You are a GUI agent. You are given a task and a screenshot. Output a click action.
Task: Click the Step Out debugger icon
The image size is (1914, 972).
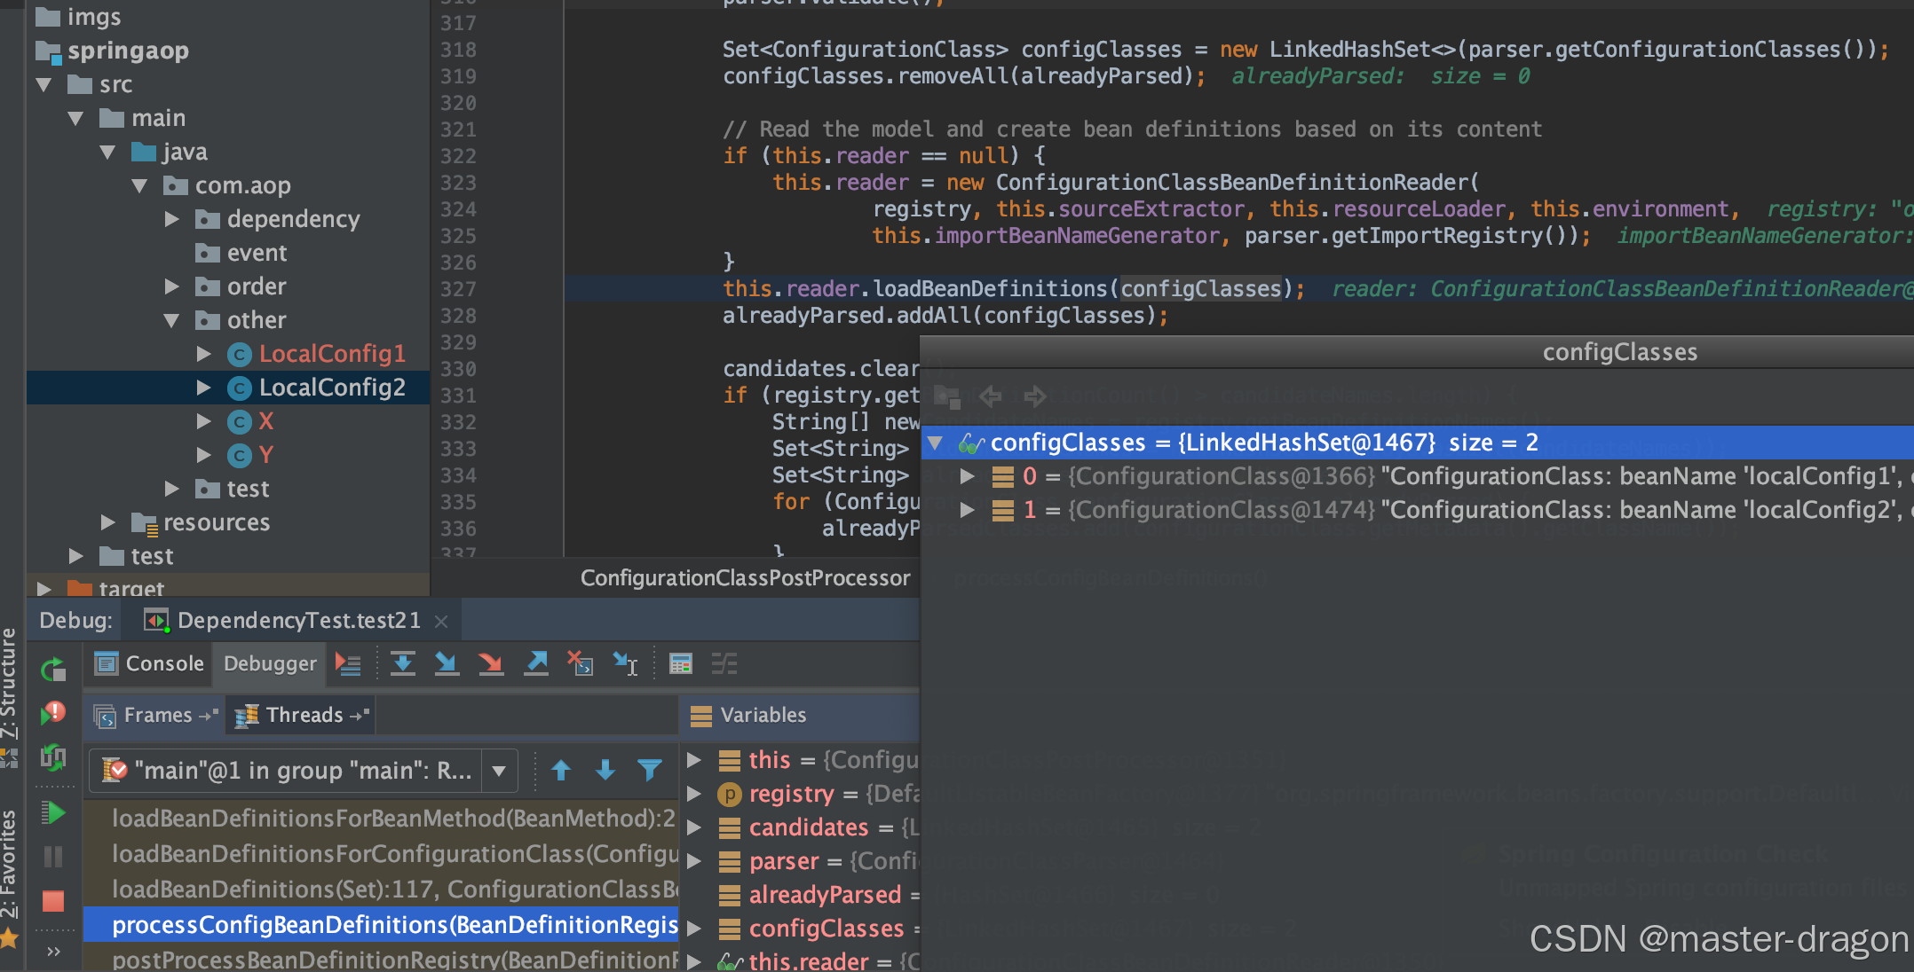(535, 663)
